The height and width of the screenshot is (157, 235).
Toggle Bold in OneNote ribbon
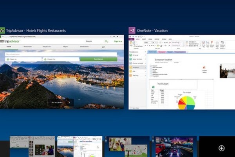(x=145, y=46)
